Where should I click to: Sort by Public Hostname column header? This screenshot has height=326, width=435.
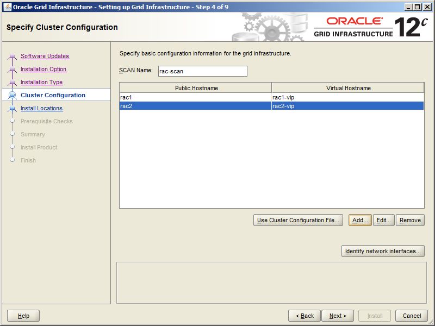[196, 88]
